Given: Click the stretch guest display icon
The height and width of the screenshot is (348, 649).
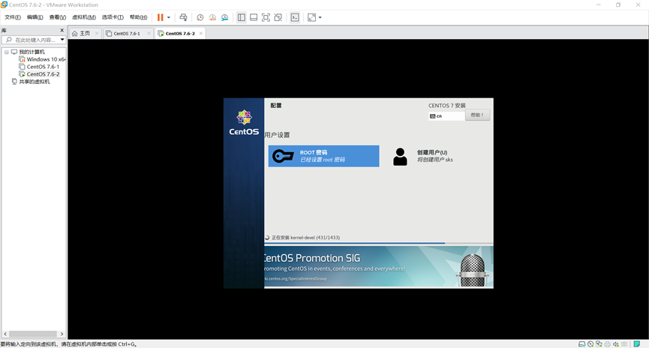Looking at the screenshot, I should pyautogui.click(x=311, y=17).
